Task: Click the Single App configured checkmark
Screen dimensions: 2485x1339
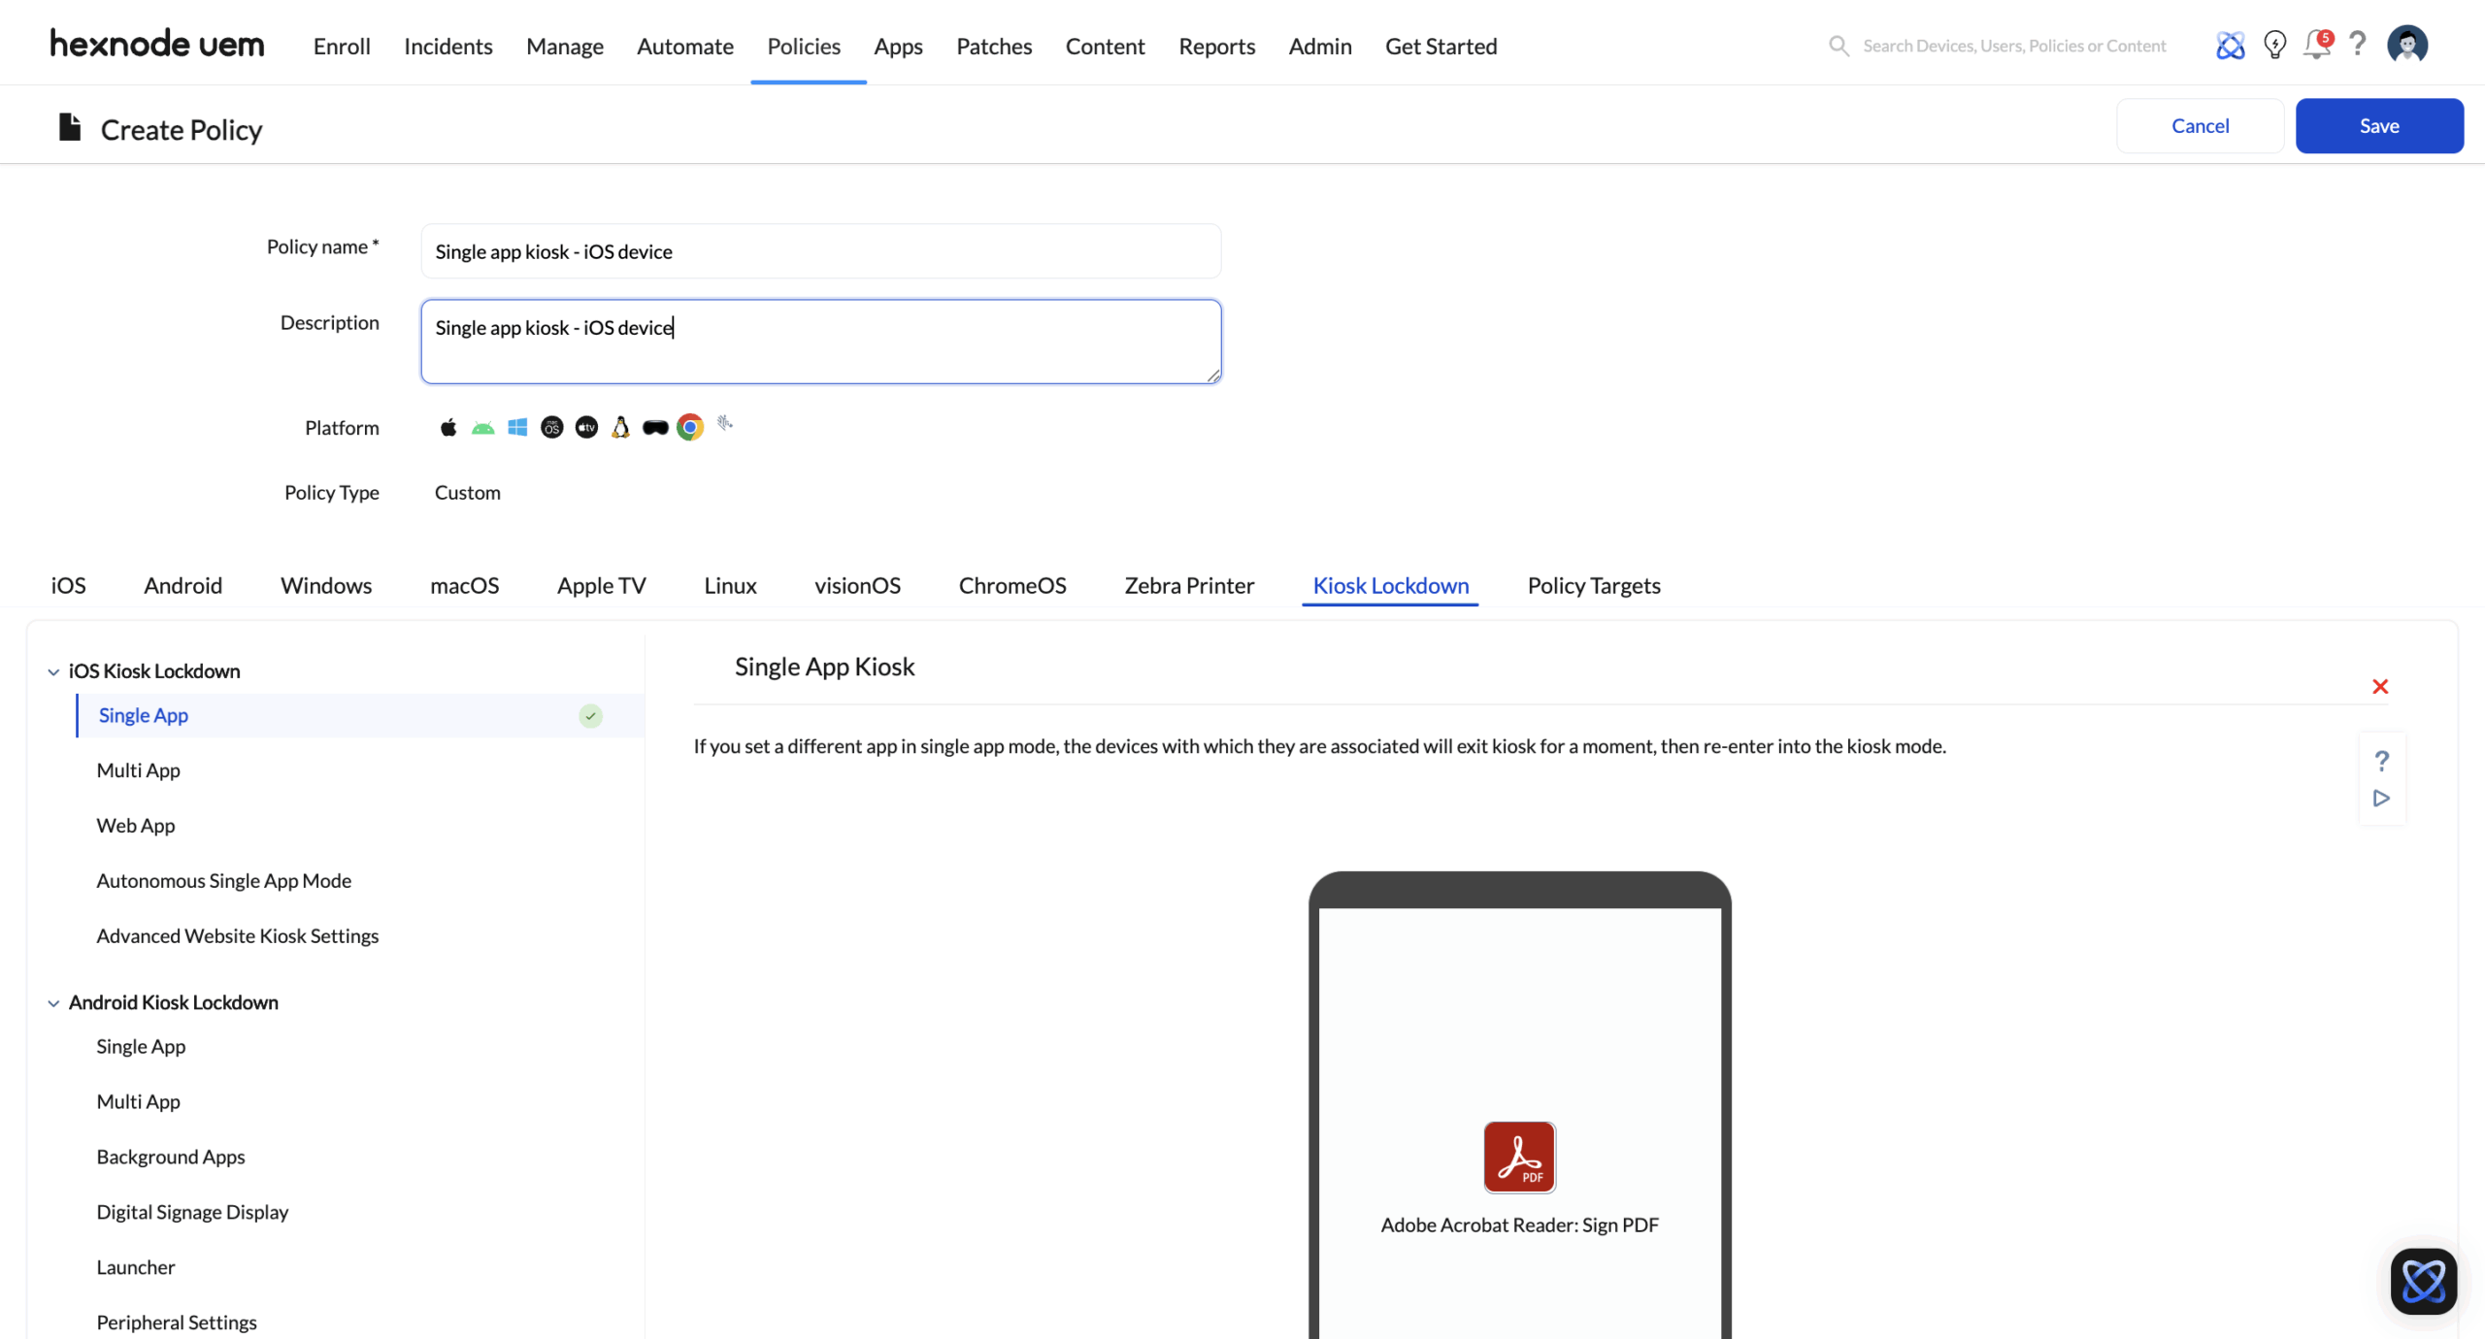Action: click(x=590, y=716)
